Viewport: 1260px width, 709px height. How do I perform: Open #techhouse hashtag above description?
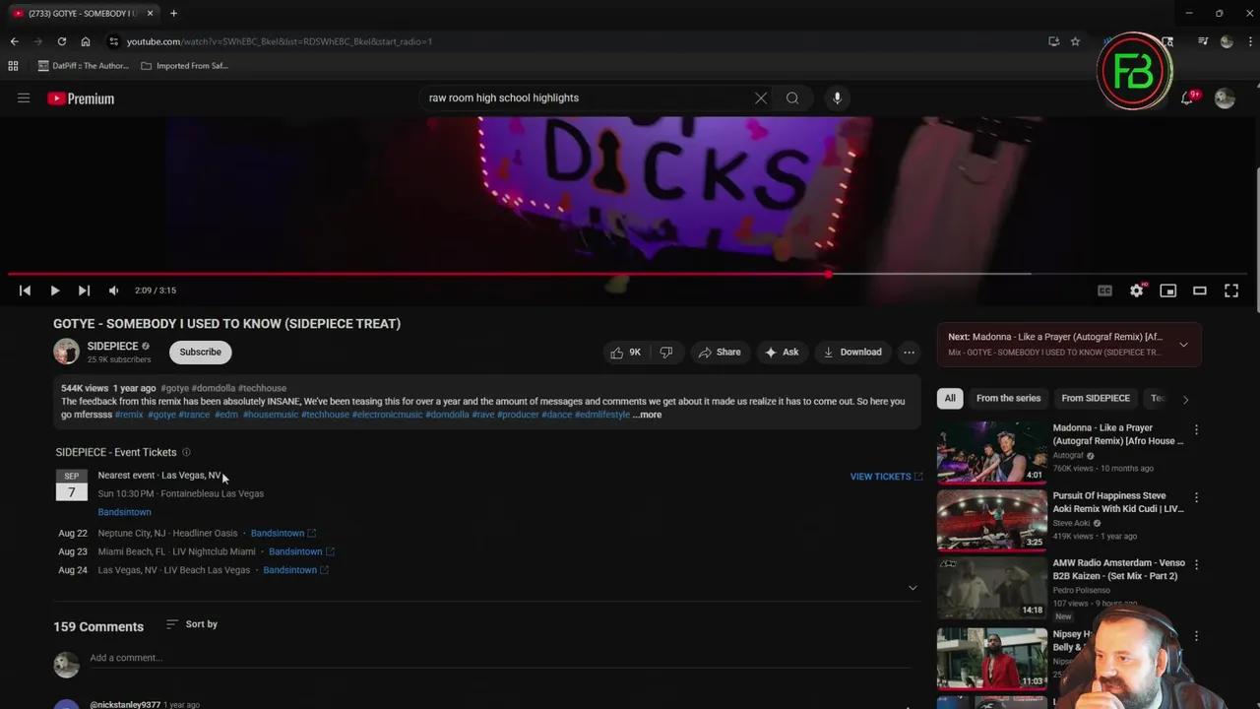(262, 388)
